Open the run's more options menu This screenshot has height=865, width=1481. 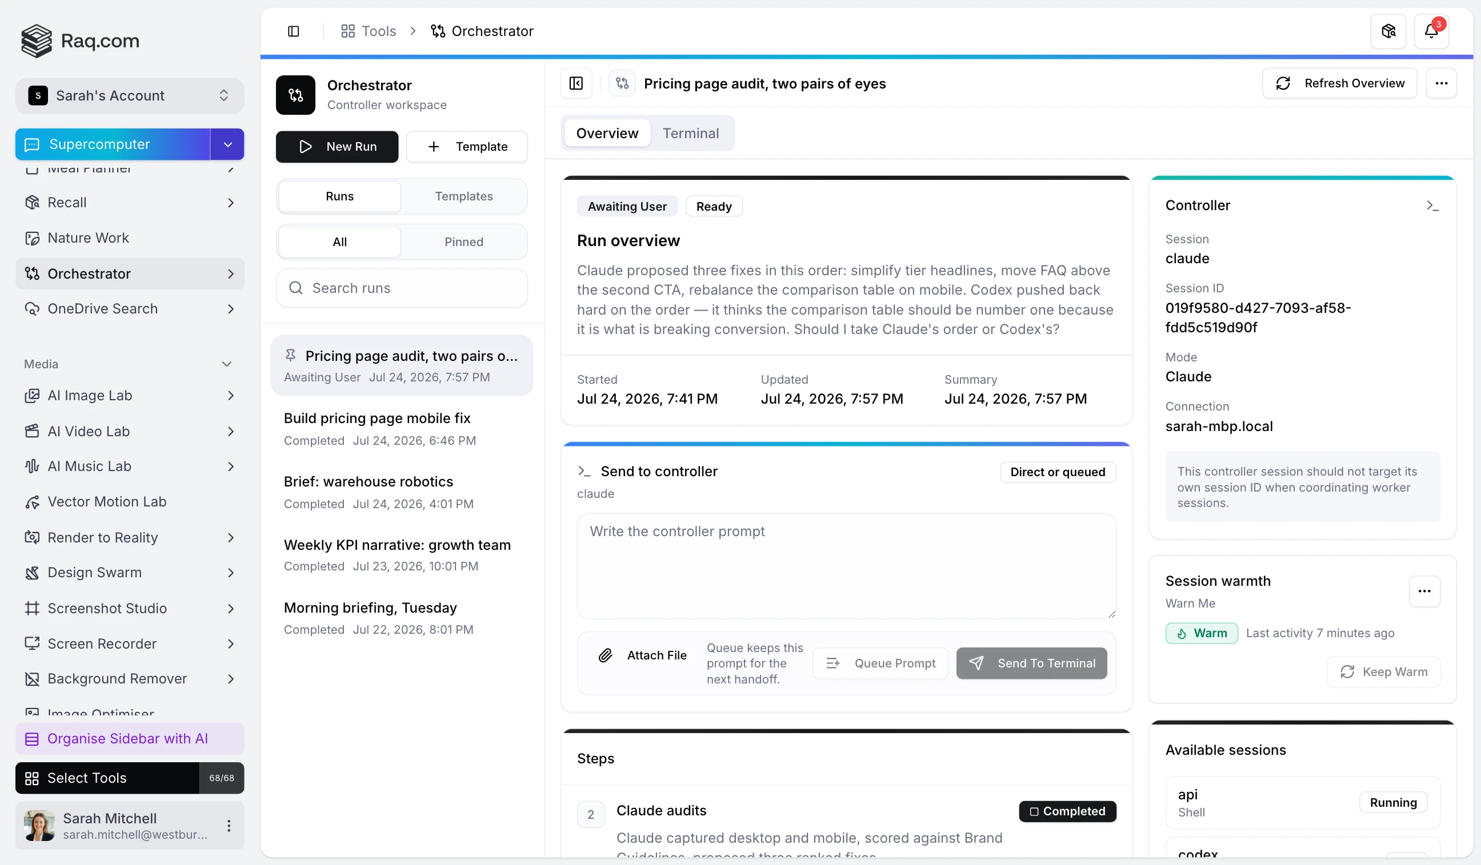1441,83
